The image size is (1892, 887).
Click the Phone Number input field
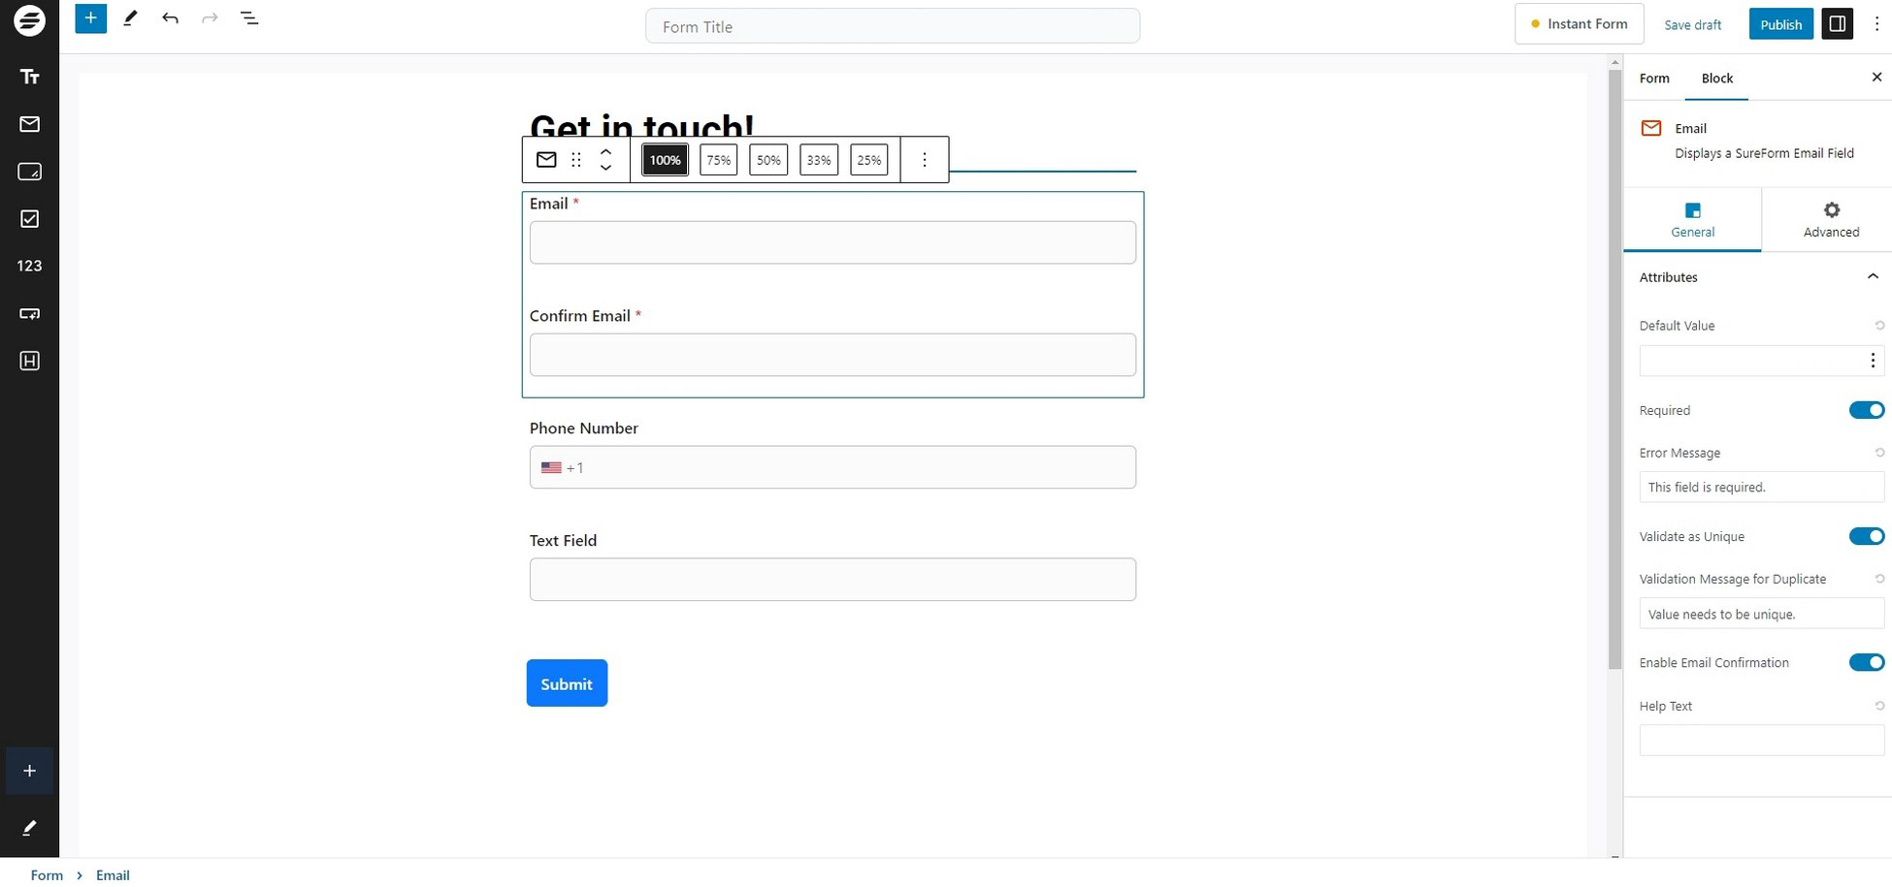832,467
